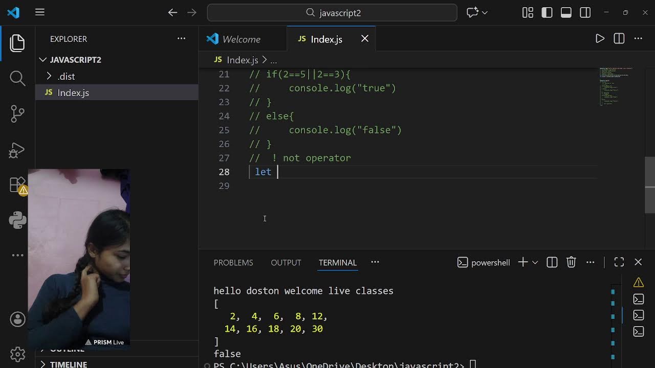Open the Accounts menu
This screenshot has width=655, height=368.
pyautogui.click(x=17, y=319)
